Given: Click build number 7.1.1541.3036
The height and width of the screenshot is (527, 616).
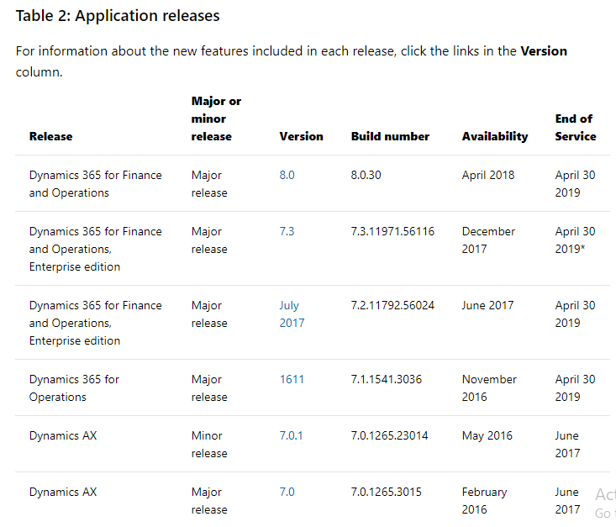Looking at the screenshot, I should click(387, 379).
